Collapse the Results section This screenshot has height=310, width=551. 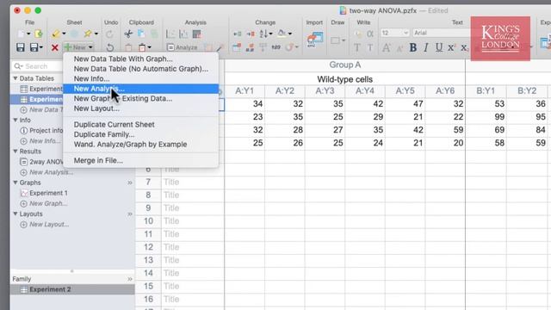click(x=15, y=152)
